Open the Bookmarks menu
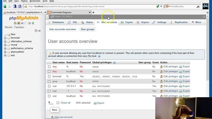This screenshot has height=119, width=212. [35, 1]
